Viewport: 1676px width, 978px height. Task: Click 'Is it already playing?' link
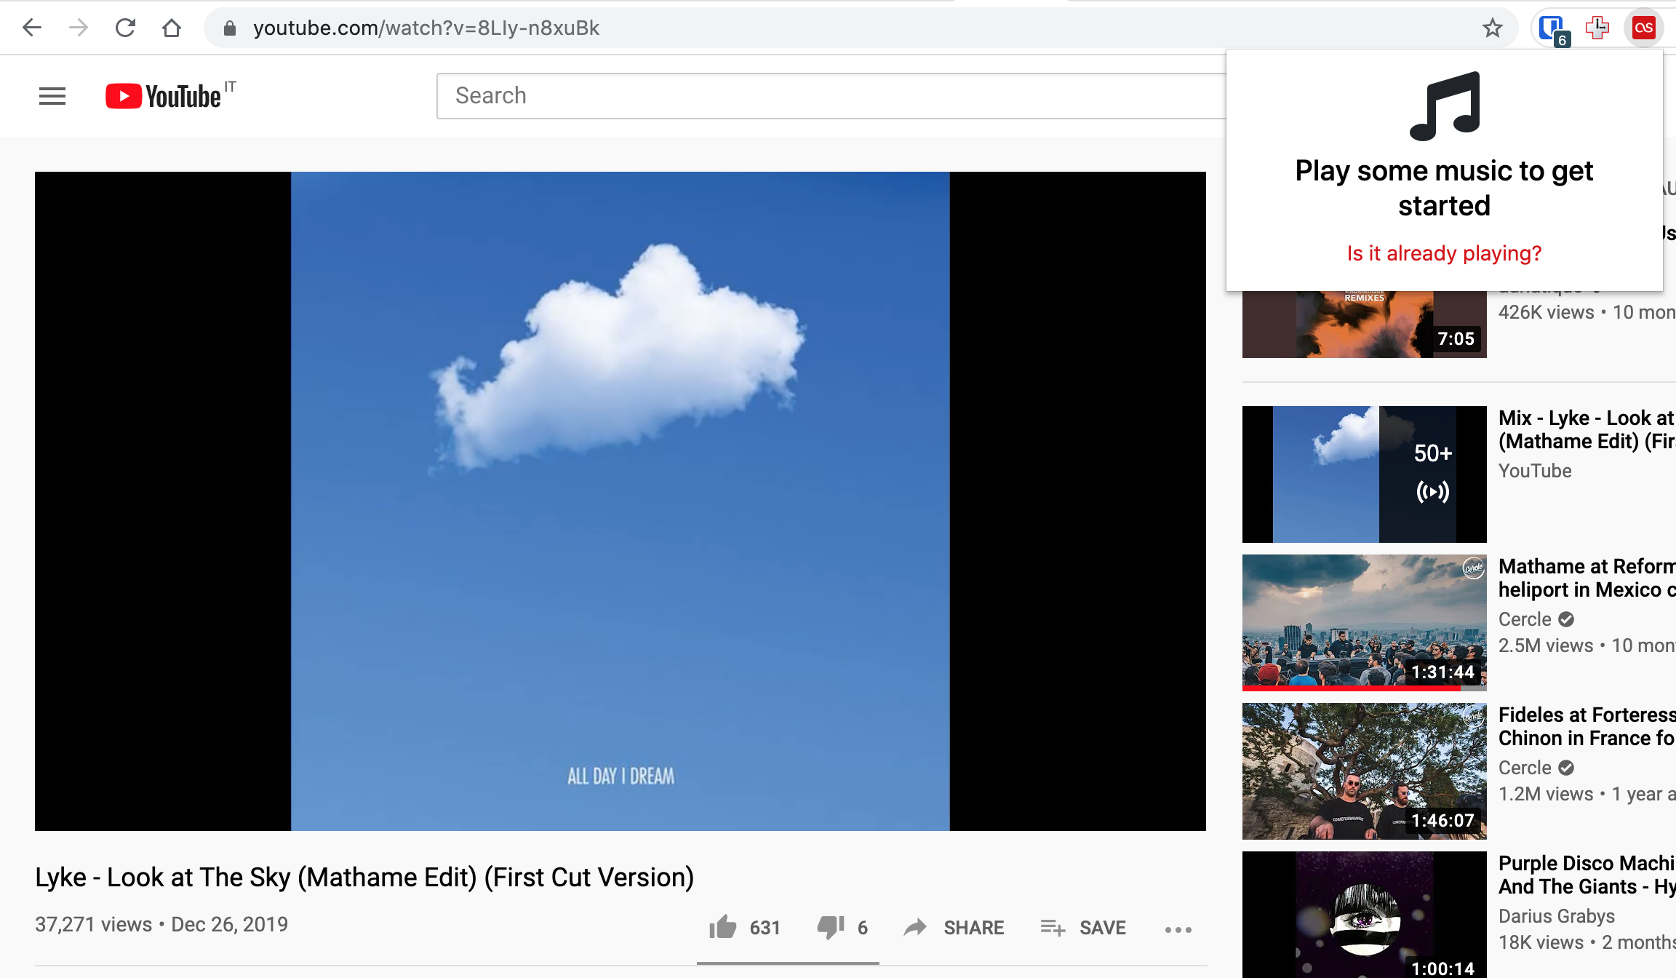pos(1444,253)
